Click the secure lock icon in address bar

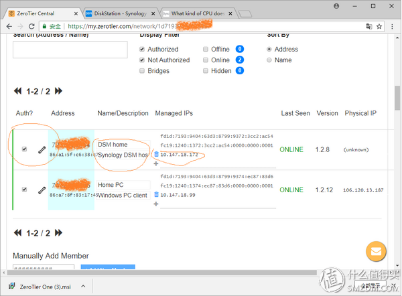click(x=44, y=26)
